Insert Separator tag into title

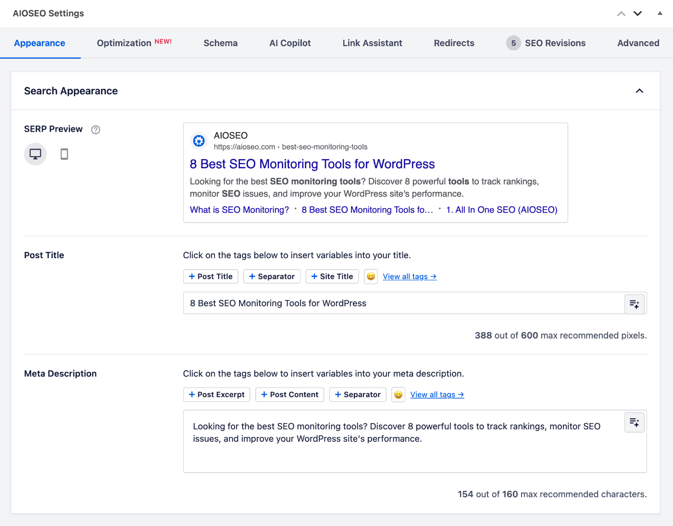pyautogui.click(x=272, y=276)
